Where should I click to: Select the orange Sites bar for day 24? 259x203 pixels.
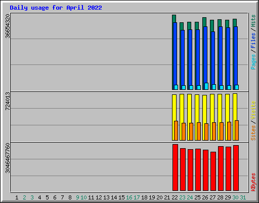tap(191, 131)
